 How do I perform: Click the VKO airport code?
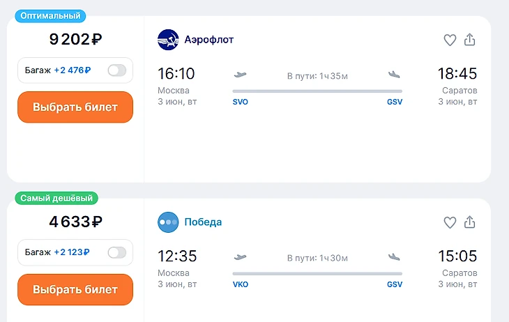(241, 284)
